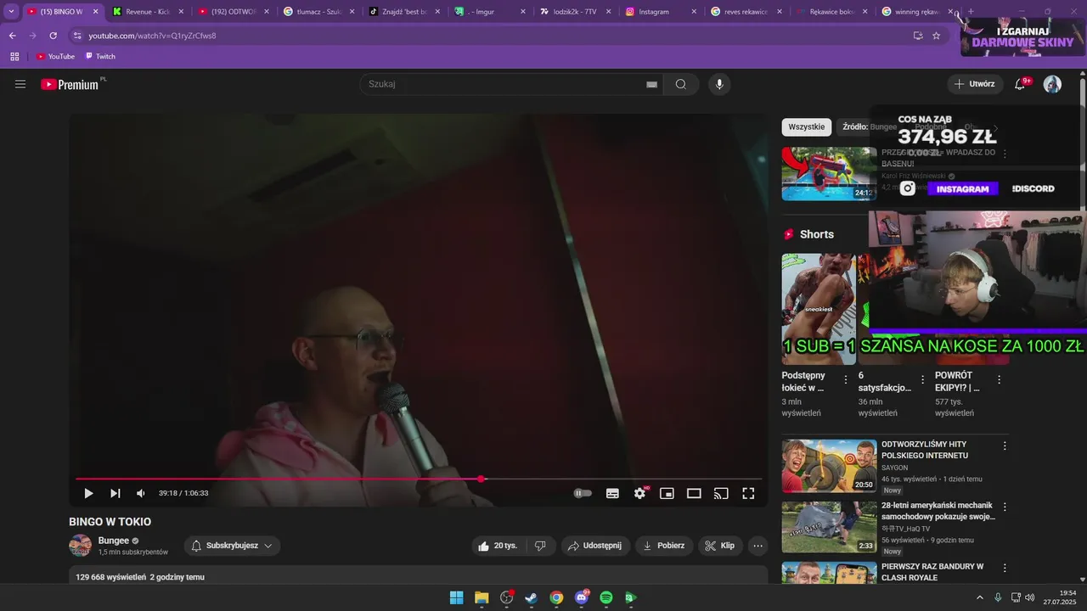Open Windows Start menu
The height and width of the screenshot is (611, 1087).
(456, 597)
